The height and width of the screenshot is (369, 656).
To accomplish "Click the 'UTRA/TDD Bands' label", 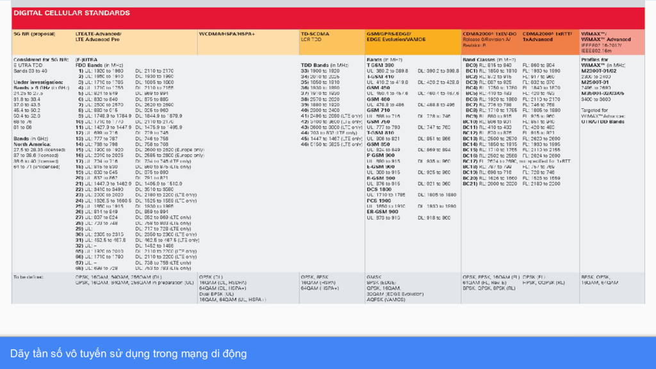I will 602,122.
